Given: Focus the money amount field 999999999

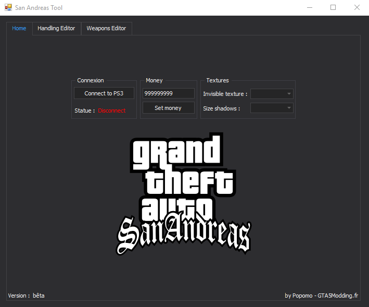Looking at the screenshot, I should [169, 93].
